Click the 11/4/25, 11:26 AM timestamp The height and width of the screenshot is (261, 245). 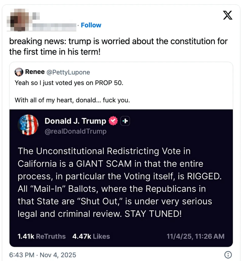point(195,236)
